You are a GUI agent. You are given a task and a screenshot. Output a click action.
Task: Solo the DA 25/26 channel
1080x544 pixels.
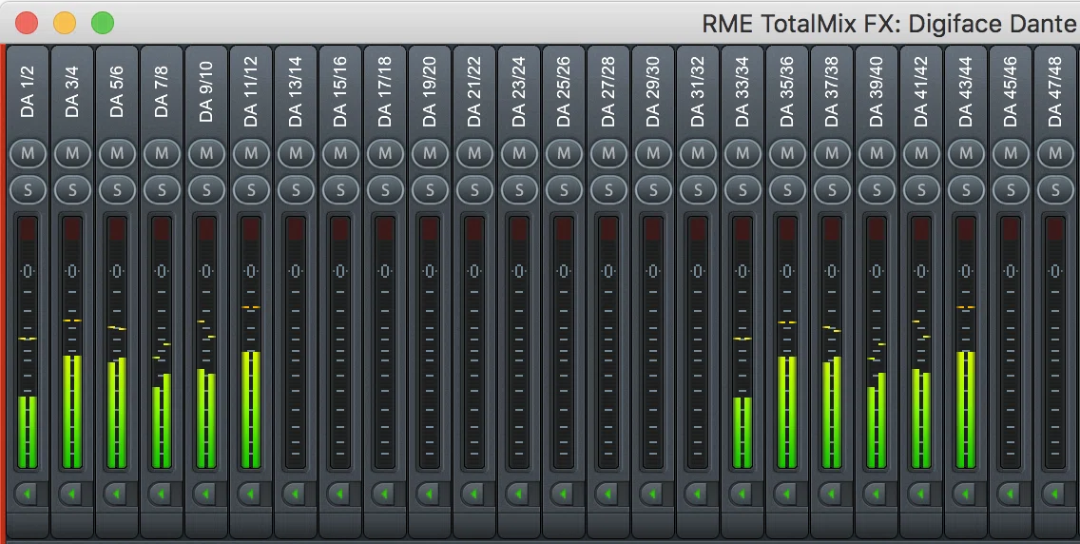564,189
